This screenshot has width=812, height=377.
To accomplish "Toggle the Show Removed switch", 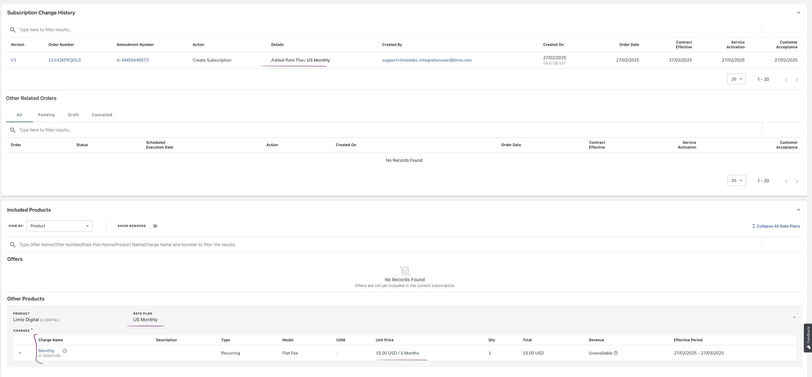I will pyautogui.click(x=153, y=226).
